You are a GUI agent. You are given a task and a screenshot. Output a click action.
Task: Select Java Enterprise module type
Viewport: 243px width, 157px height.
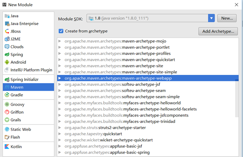tap(28, 23)
